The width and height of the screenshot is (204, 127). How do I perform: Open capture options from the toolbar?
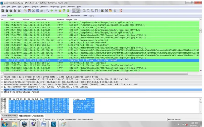tap(7, 10)
